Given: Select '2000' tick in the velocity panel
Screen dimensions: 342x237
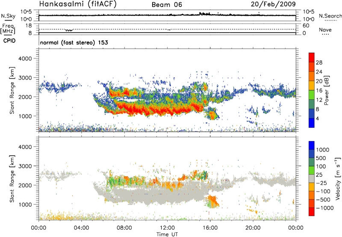Looking at the screenshot, I should point(25,185).
